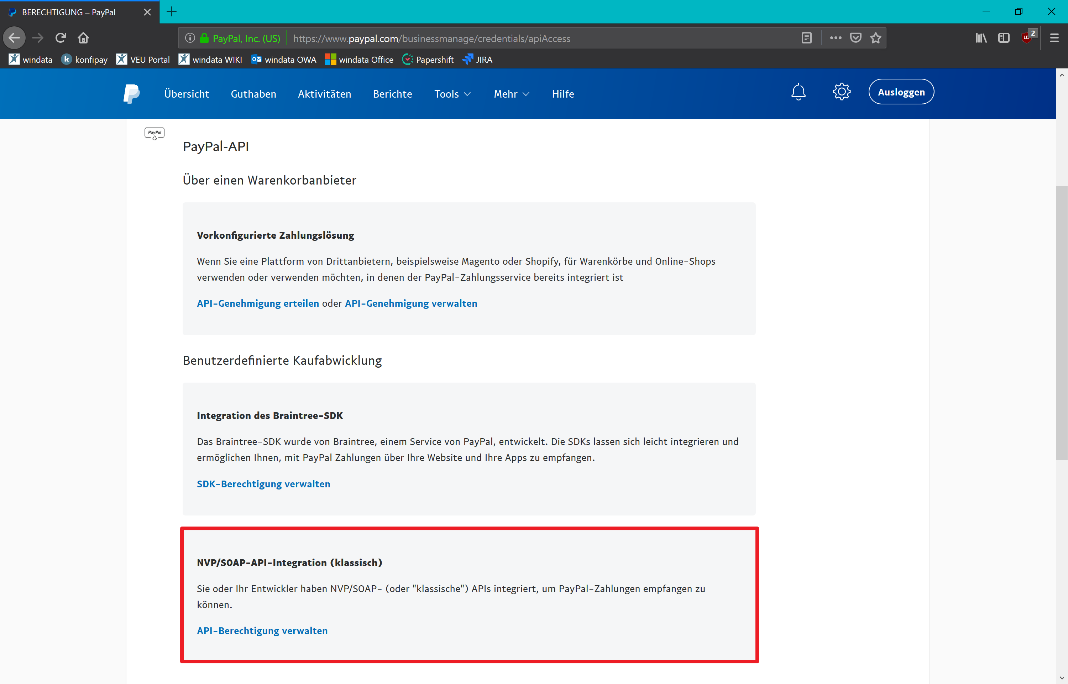Click the scrollbar down arrow
Viewport: 1068px width, 684px height.
click(x=1062, y=678)
